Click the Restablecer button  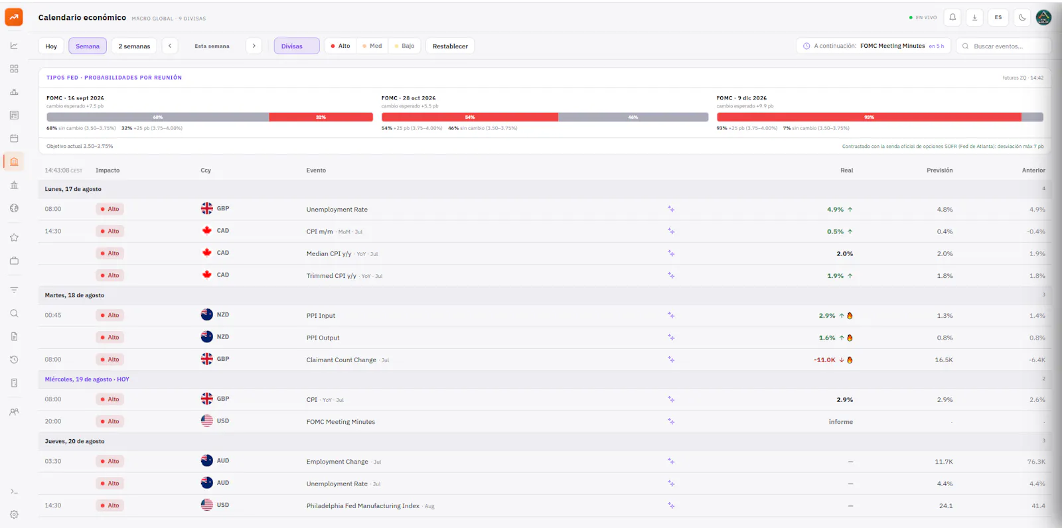(450, 46)
